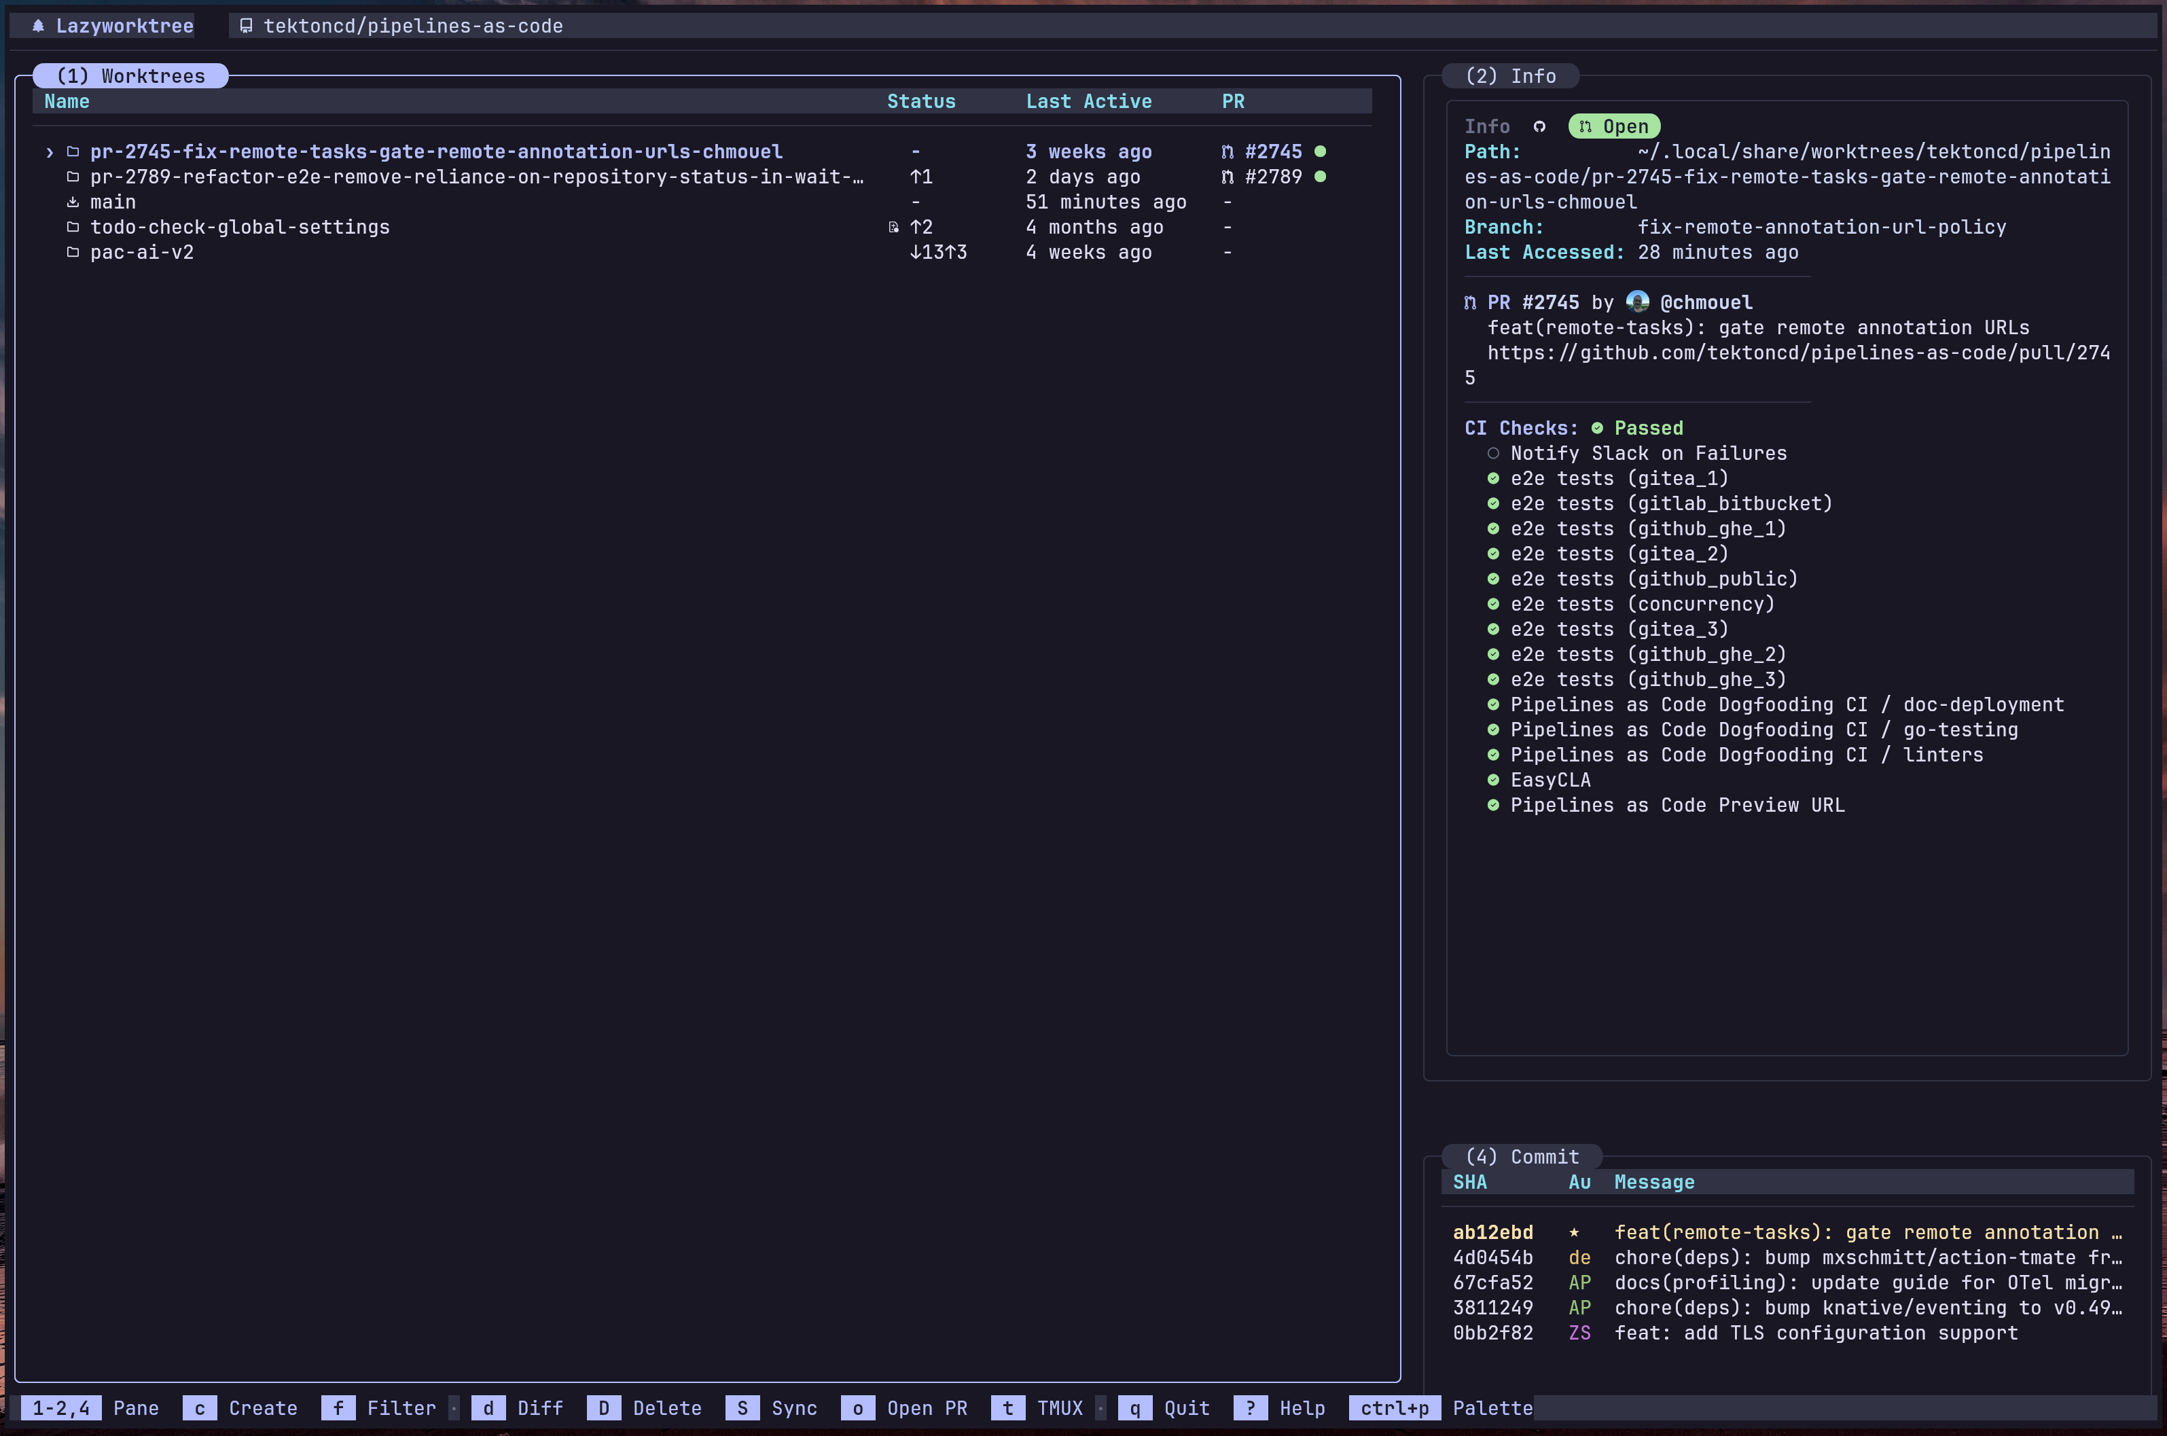Click the tektoncd/pipelines-as-code repository title
Viewport: 2167px width, 1436px height.
[x=413, y=26]
